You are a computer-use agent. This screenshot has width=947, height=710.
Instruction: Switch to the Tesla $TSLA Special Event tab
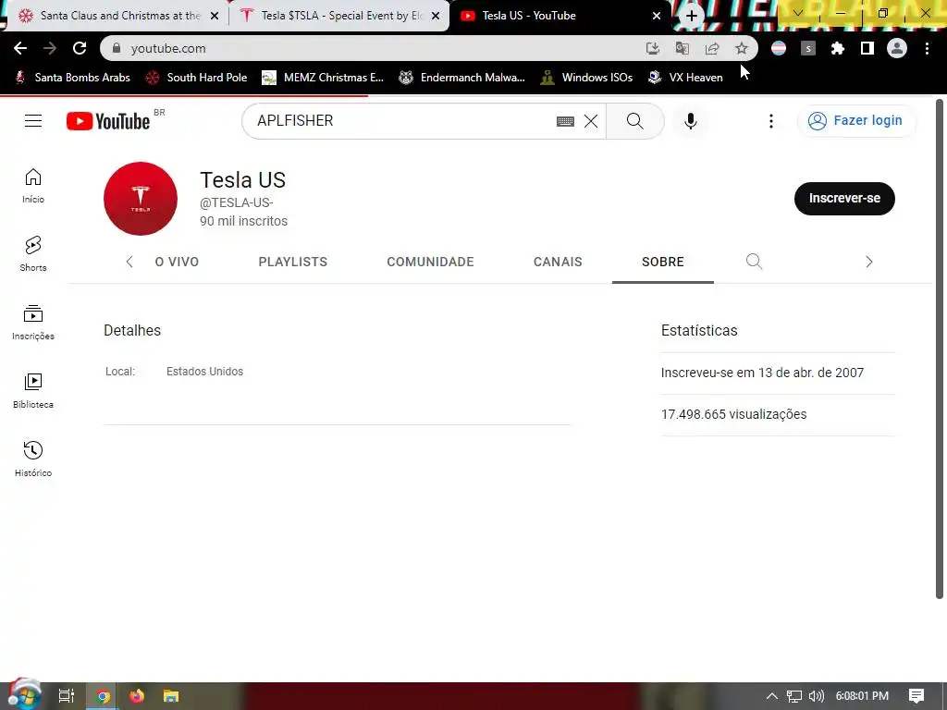pos(338,16)
